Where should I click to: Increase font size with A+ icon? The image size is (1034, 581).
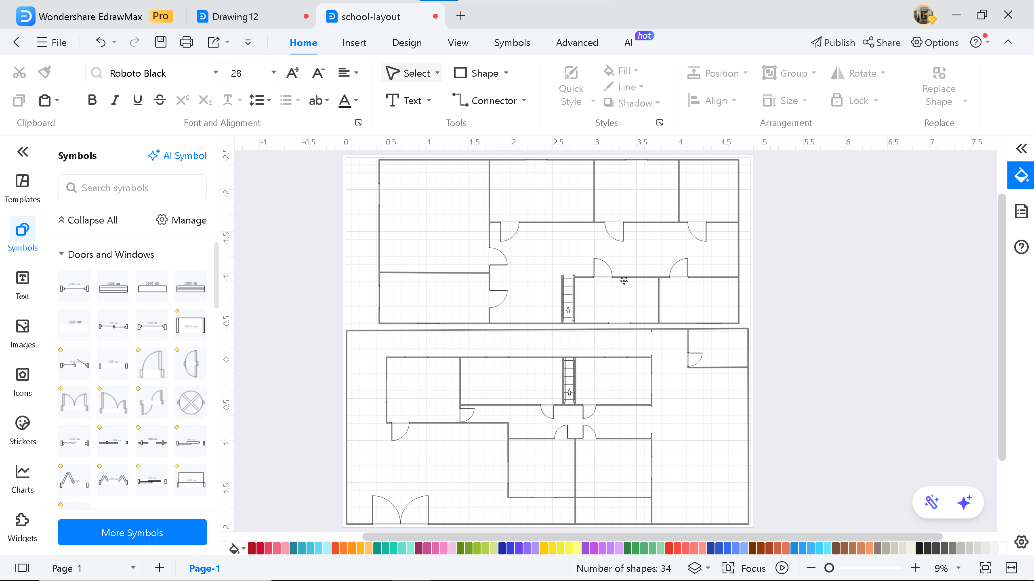(x=292, y=73)
